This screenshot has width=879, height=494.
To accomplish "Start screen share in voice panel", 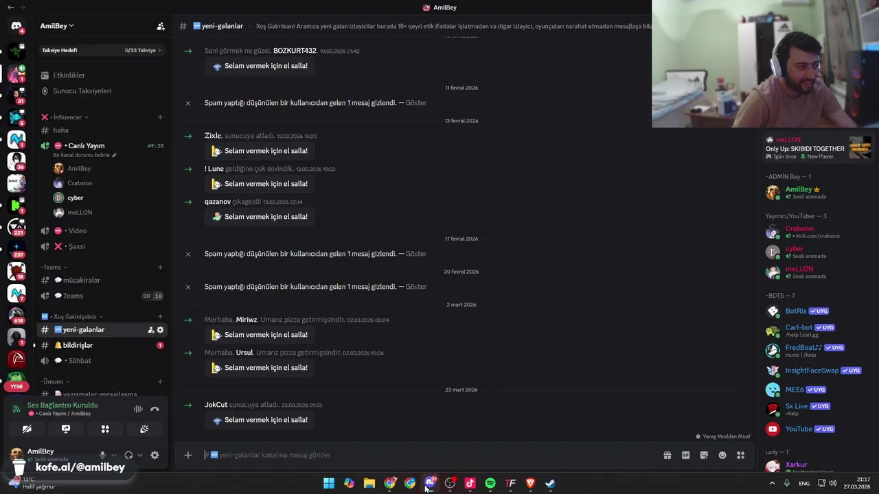I will click(x=66, y=429).
